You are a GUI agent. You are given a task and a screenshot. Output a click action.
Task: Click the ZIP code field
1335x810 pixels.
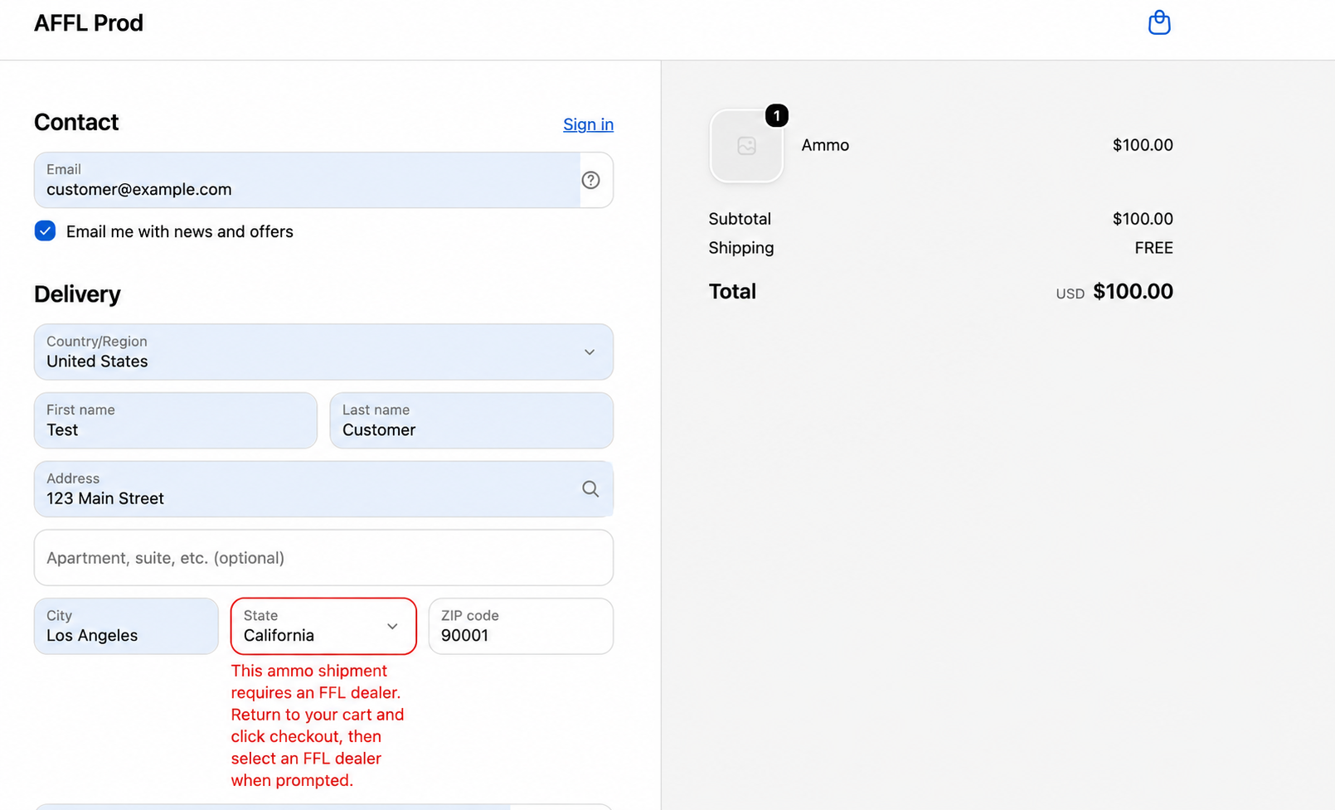pos(521,626)
